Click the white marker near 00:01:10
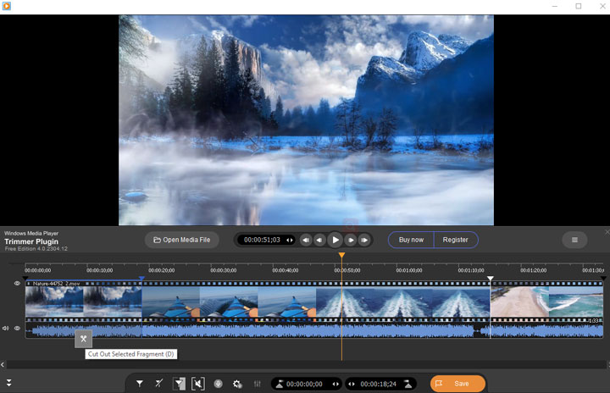The image size is (610, 393). pyautogui.click(x=491, y=278)
